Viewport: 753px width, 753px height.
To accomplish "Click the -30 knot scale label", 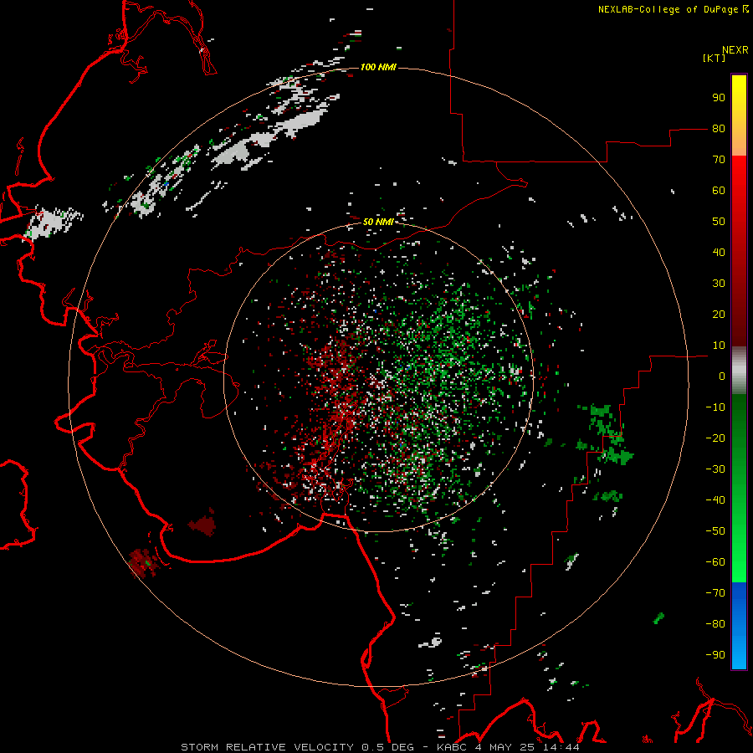I will click(715, 469).
